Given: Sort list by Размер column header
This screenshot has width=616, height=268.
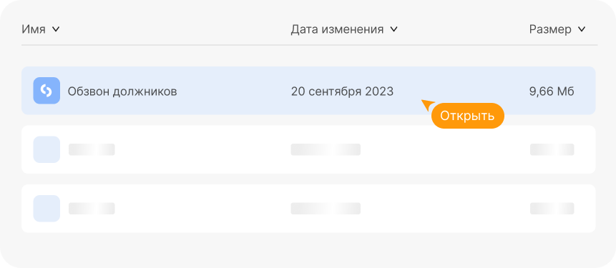Looking at the screenshot, I should [x=550, y=29].
